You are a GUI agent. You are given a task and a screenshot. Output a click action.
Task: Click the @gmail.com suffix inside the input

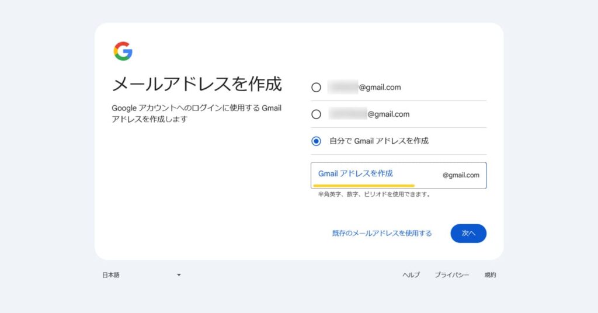click(461, 175)
